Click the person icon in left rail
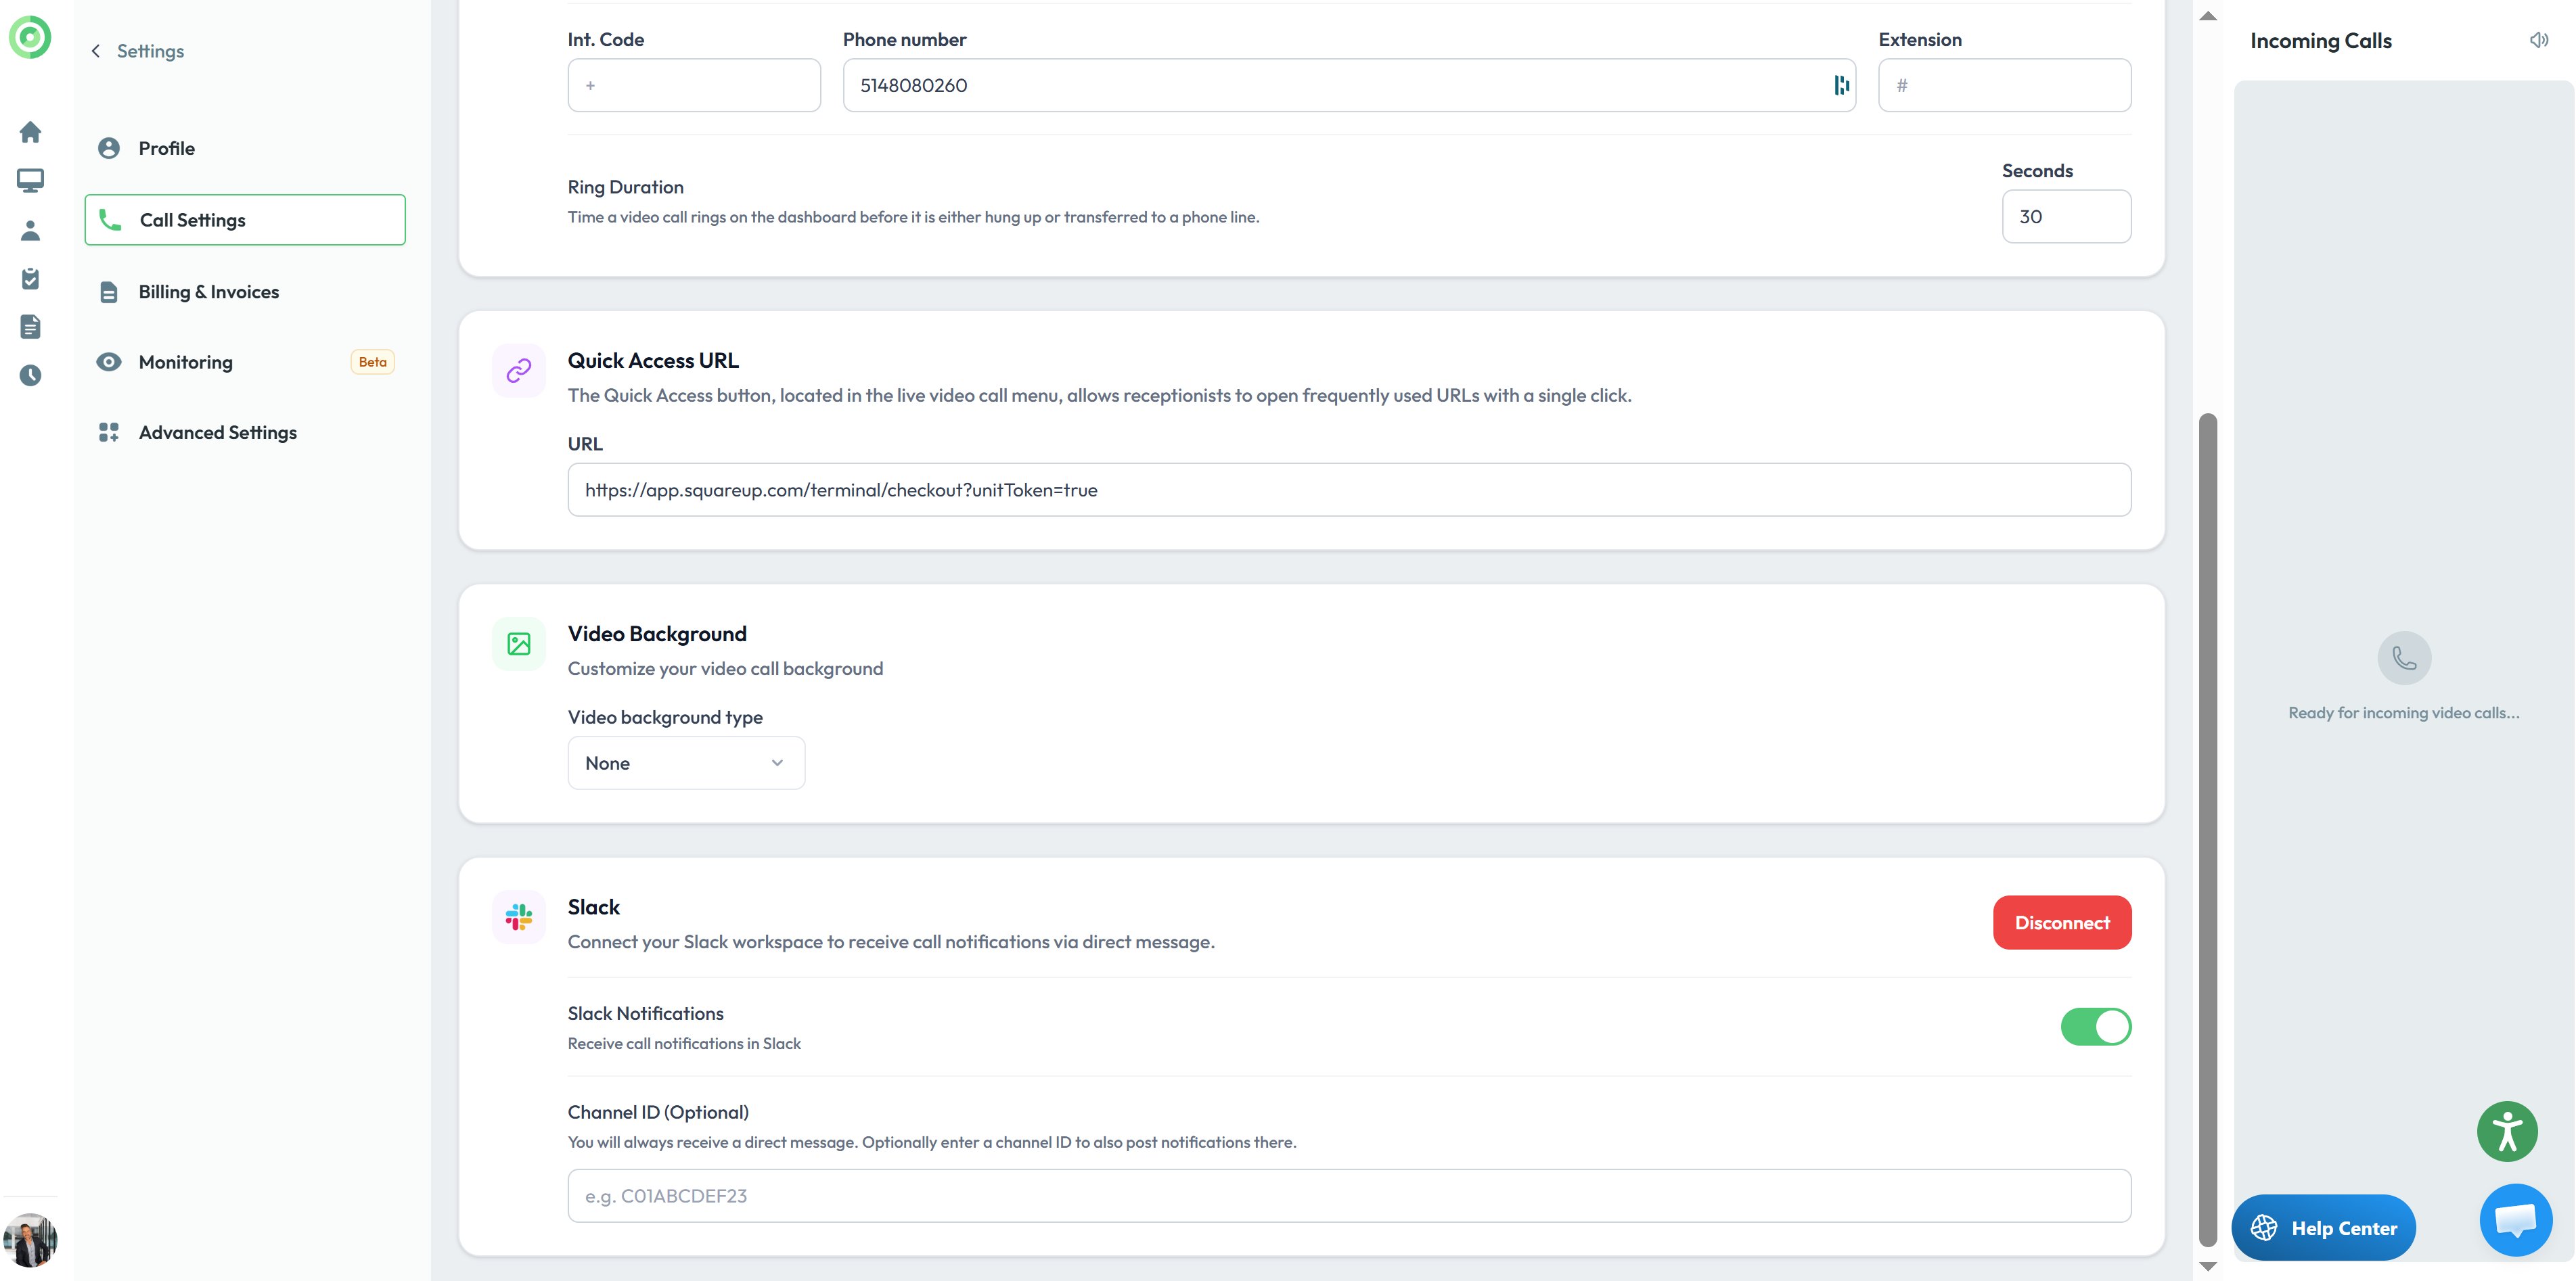The height and width of the screenshot is (1281, 2576). (30, 230)
